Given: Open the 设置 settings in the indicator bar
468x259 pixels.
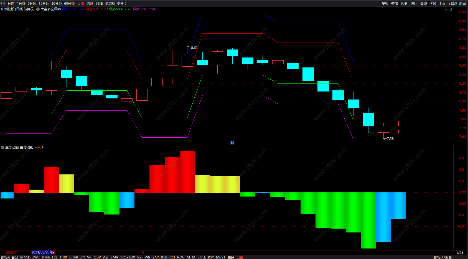Looking at the screenshot, I should tap(240, 257).
